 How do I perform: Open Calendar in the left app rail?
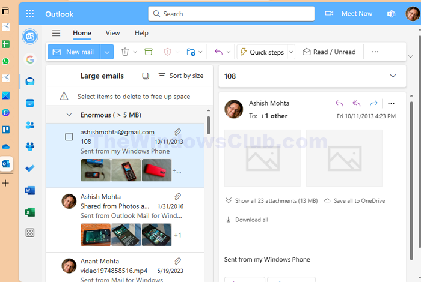point(30,103)
